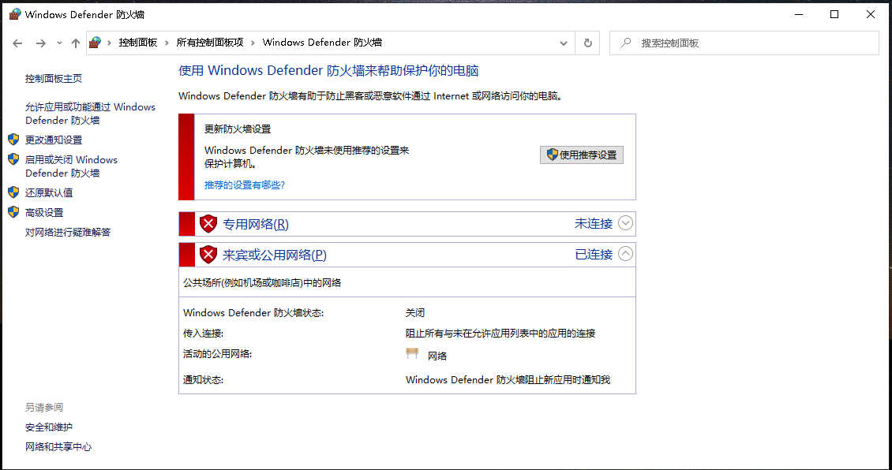Expand the 专用网络 section chevron
The width and height of the screenshot is (892, 470).
pyautogui.click(x=625, y=223)
